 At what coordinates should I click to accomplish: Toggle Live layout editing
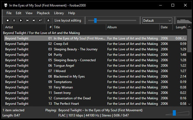pyautogui.click(x=68, y=20)
